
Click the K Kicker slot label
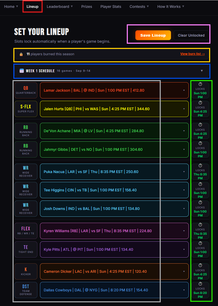coord(26,271)
